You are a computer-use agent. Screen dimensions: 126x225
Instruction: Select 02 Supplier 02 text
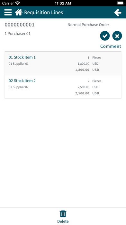click(x=19, y=87)
